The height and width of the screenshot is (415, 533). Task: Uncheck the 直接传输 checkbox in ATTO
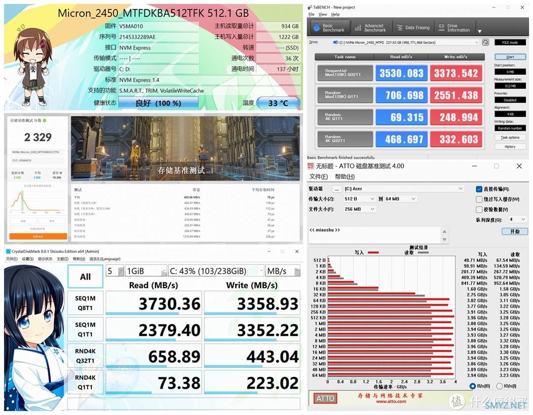pos(479,189)
